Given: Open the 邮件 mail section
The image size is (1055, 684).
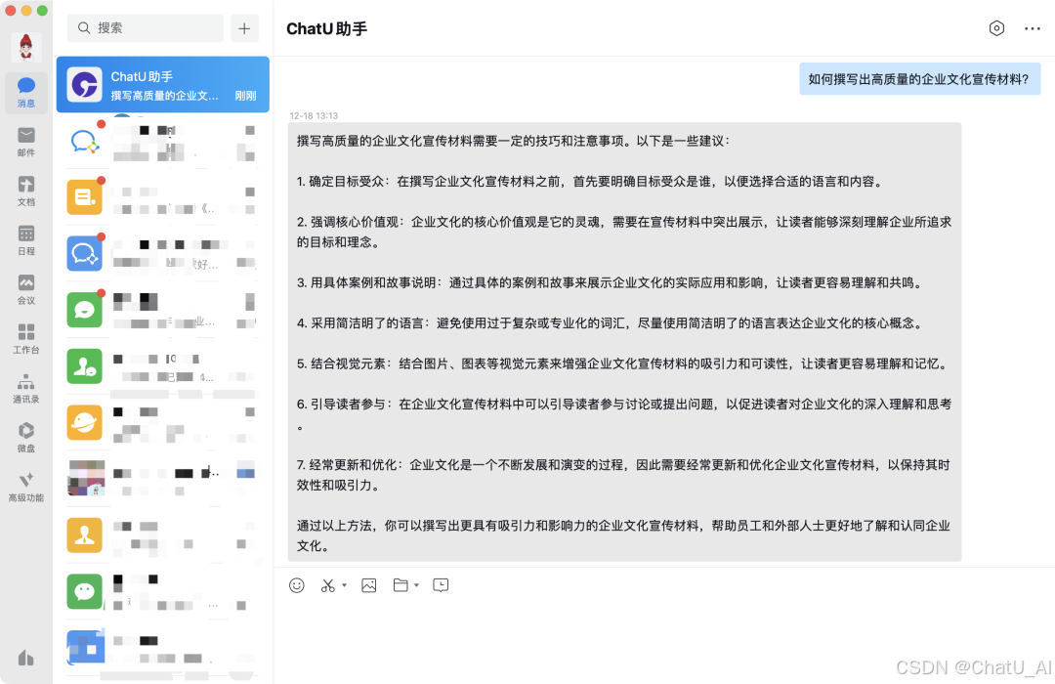Looking at the screenshot, I should (26, 142).
